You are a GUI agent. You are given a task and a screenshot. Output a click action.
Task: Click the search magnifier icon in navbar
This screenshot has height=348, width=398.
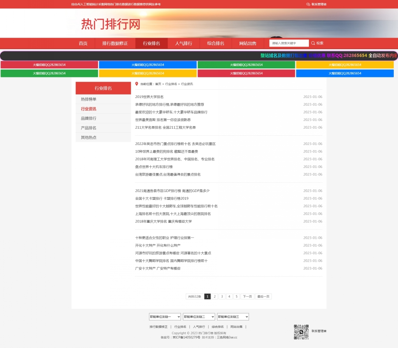(312, 43)
